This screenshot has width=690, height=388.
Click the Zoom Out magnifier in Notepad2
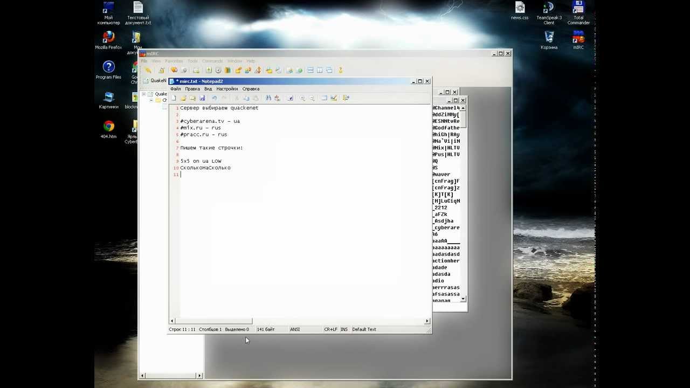312,98
